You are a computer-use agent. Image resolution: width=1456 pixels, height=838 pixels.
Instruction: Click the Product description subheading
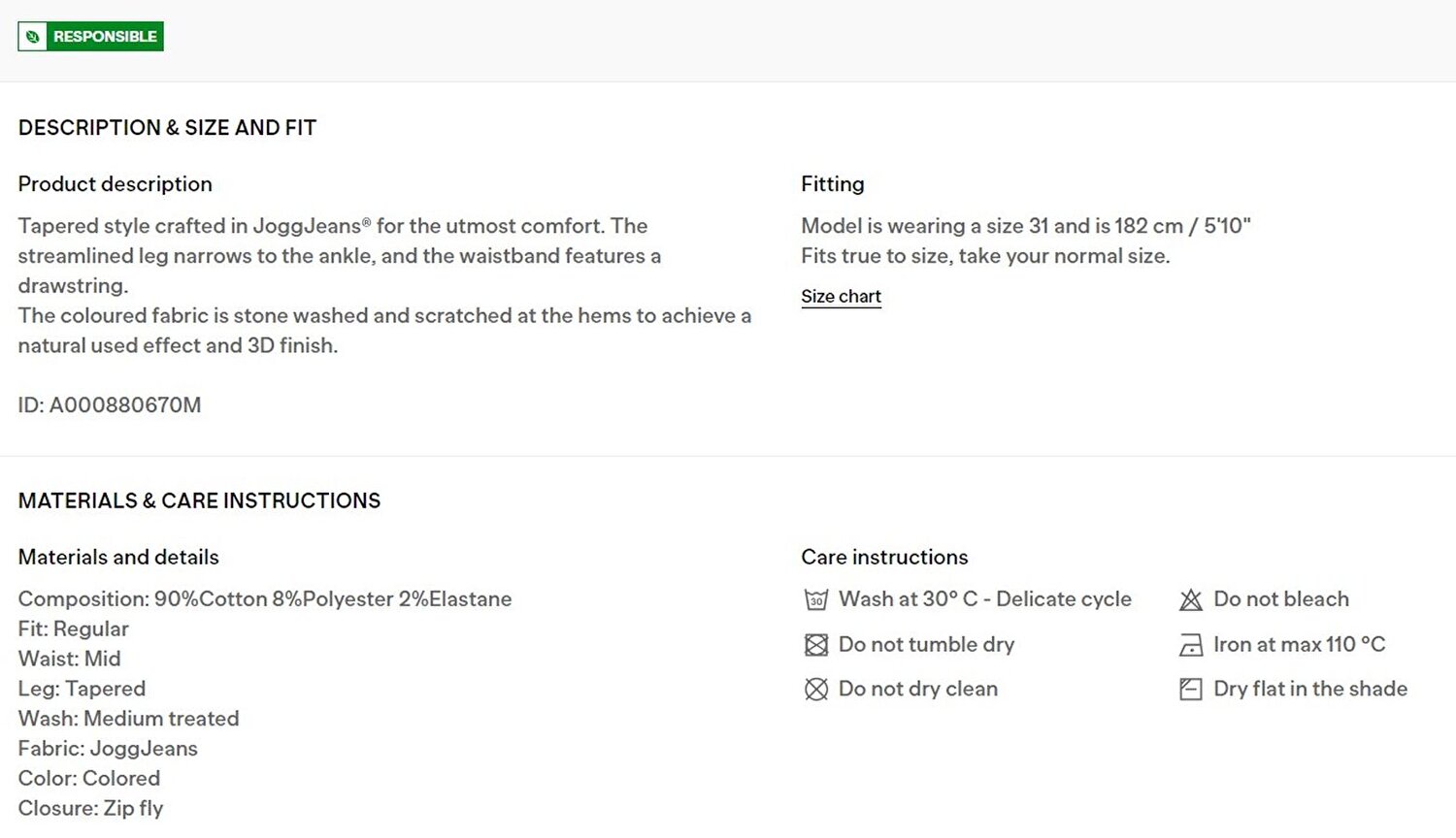(x=115, y=184)
